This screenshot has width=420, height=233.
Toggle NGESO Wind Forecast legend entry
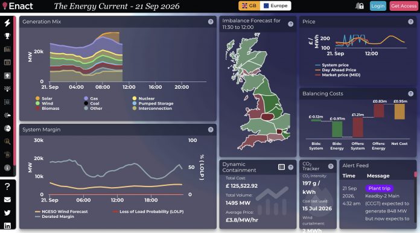62,212
